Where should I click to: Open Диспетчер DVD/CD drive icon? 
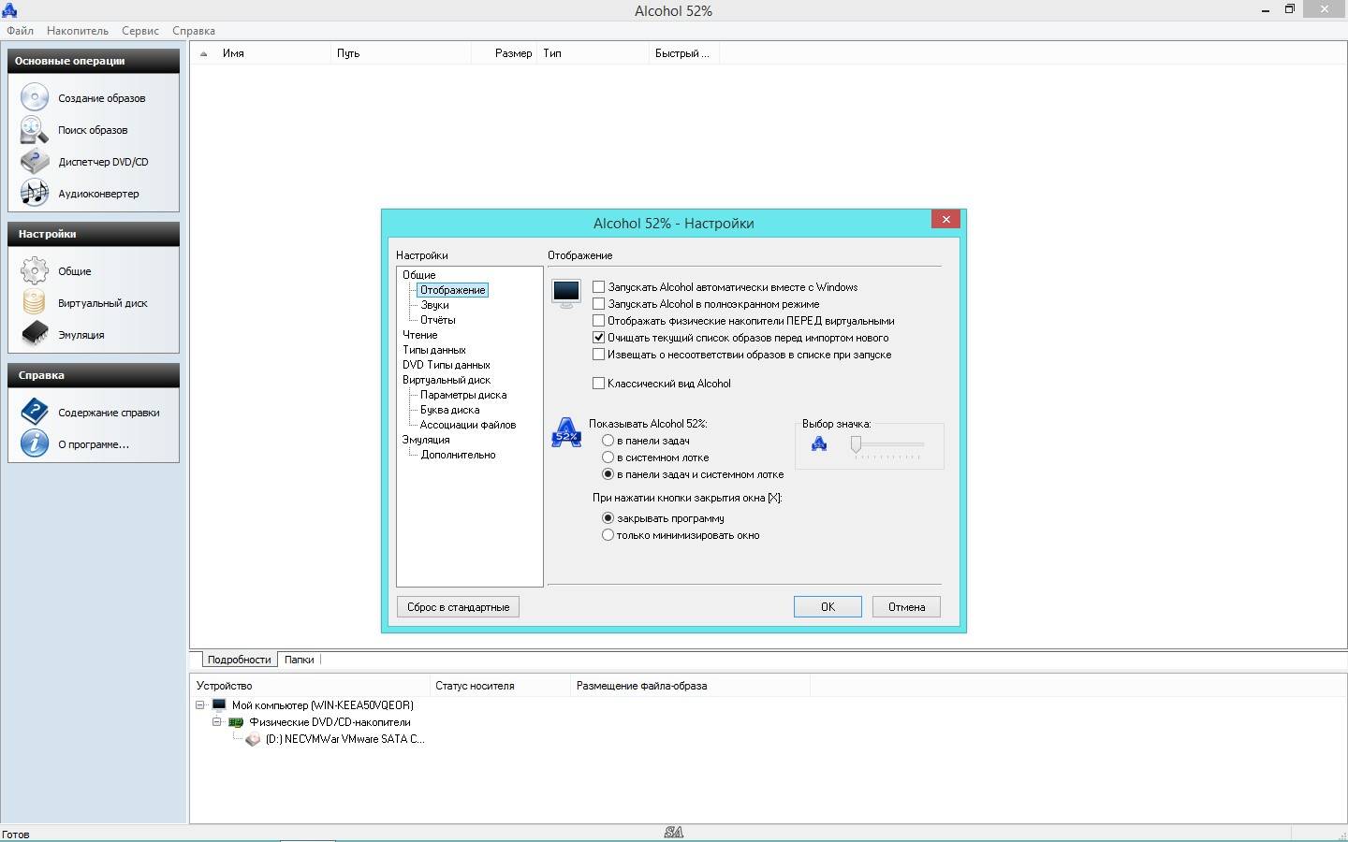point(35,161)
